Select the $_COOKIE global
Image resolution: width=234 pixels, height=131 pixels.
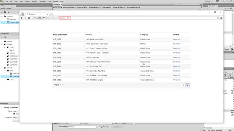coord(12,62)
